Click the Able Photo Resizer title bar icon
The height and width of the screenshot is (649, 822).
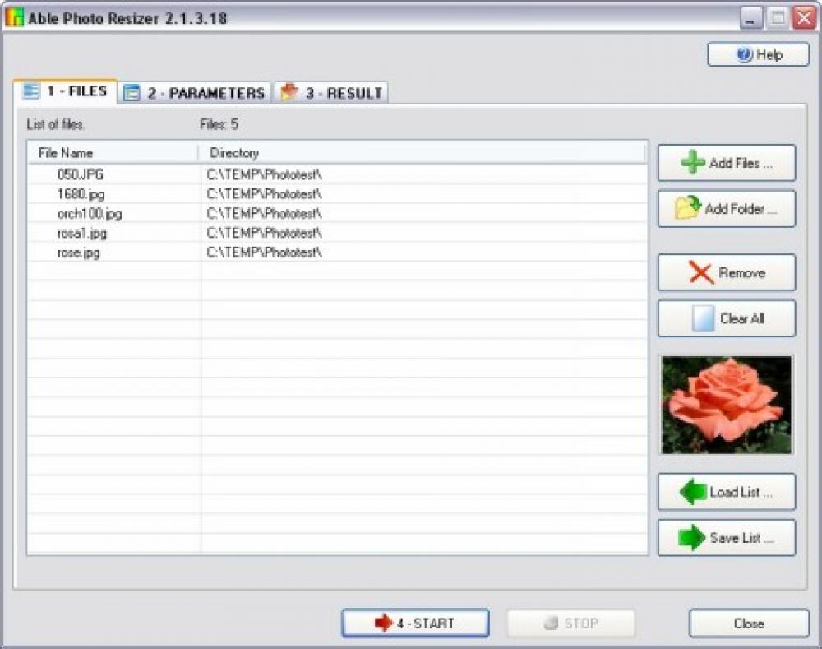(16, 14)
